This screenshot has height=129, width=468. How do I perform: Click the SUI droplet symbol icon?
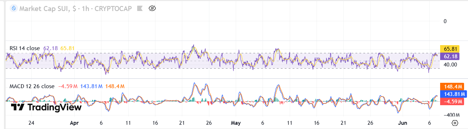pyautogui.click(x=14, y=8)
